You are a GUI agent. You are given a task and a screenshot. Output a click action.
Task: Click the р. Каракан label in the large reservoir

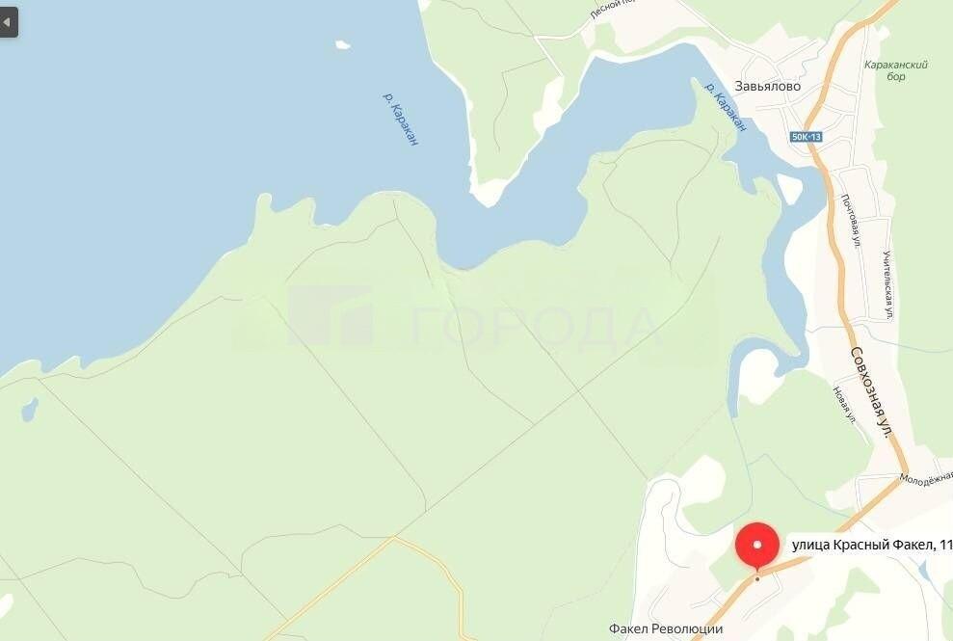[401, 119]
